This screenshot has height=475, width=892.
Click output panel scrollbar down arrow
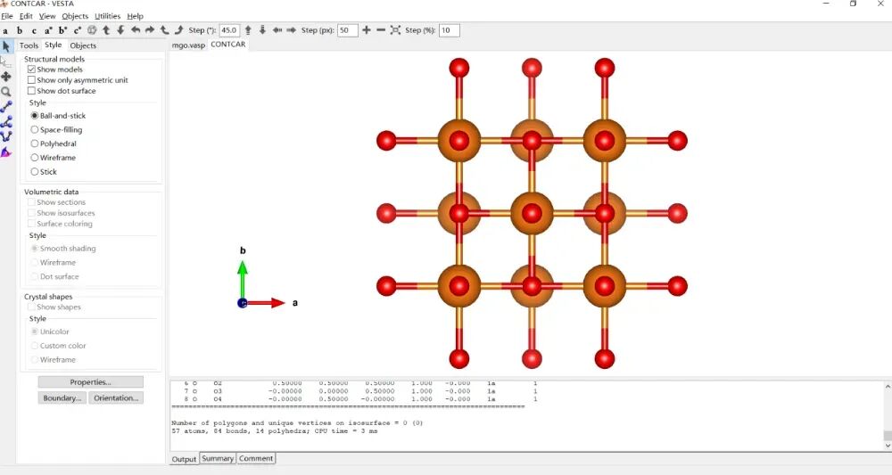point(888,446)
